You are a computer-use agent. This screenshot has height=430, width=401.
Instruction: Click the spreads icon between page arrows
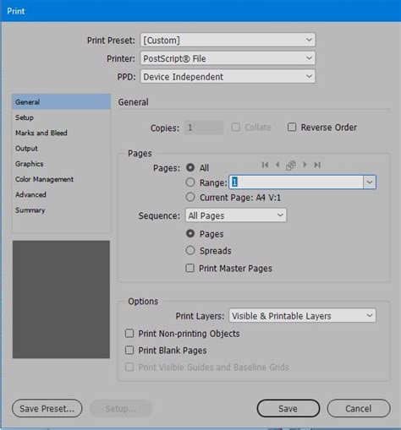tap(291, 166)
